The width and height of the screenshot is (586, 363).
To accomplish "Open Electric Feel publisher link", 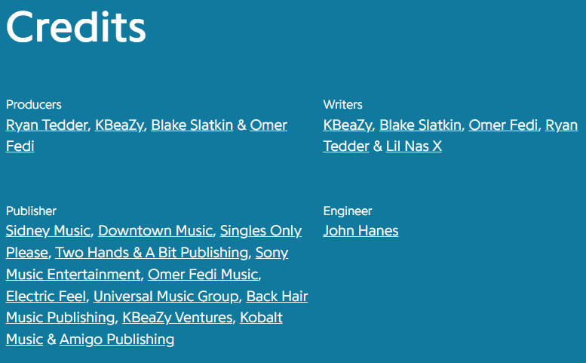I will coord(46,297).
